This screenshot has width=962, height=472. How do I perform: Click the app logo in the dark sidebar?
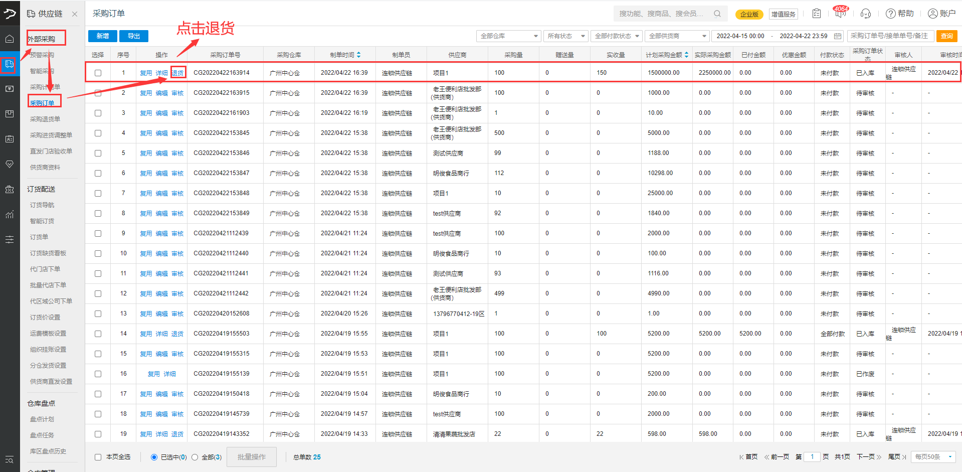tap(10, 14)
